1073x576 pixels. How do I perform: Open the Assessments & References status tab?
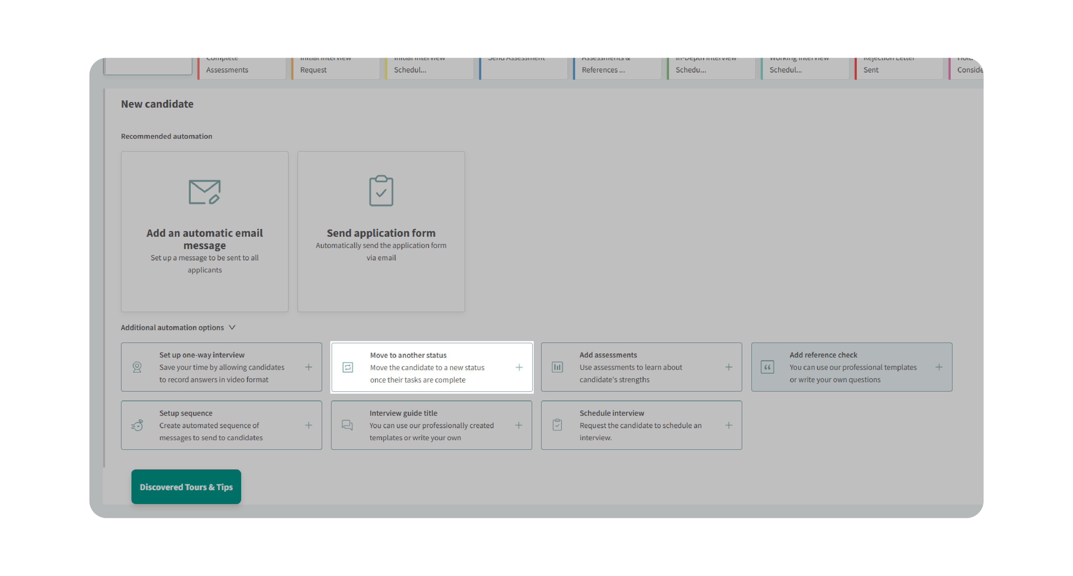pyautogui.click(x=616, y=68)
